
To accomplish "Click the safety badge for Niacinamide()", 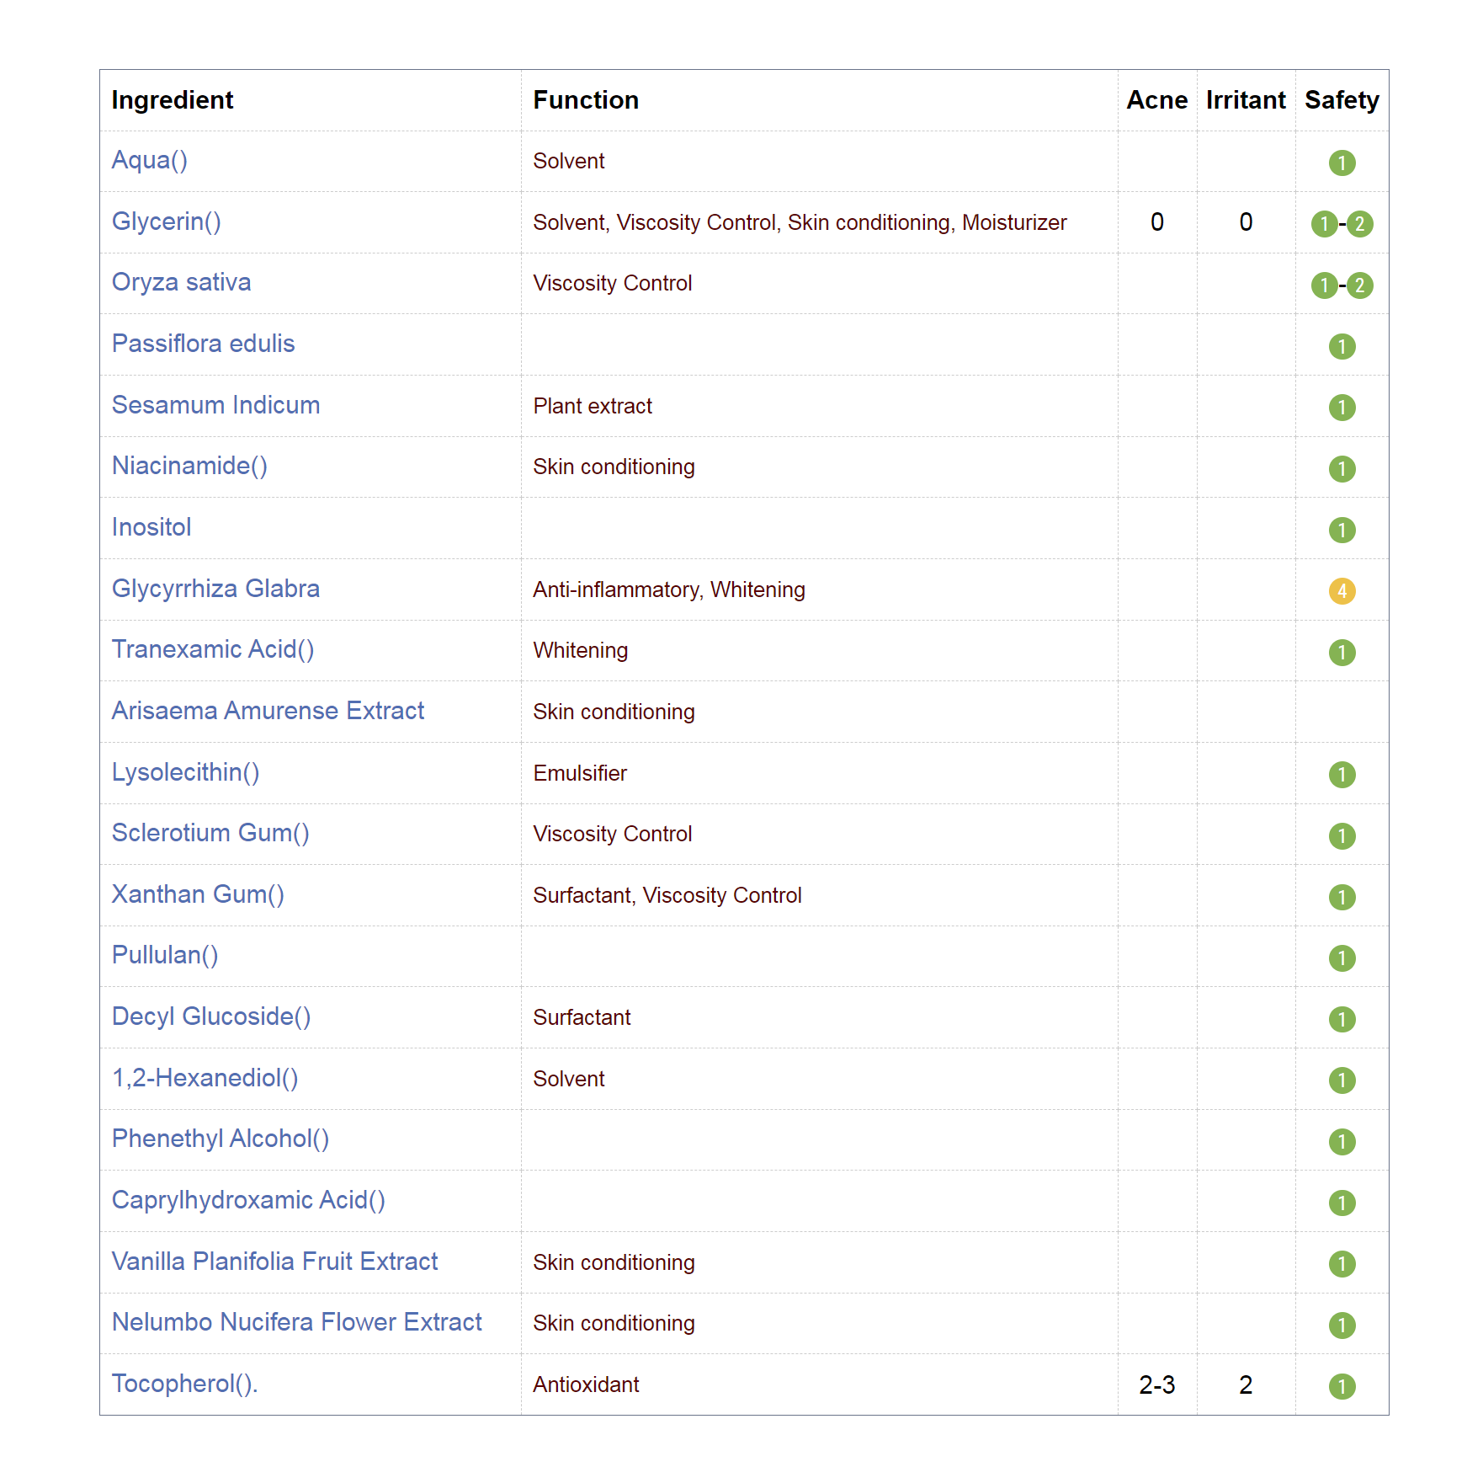I will coord(1342,469).
